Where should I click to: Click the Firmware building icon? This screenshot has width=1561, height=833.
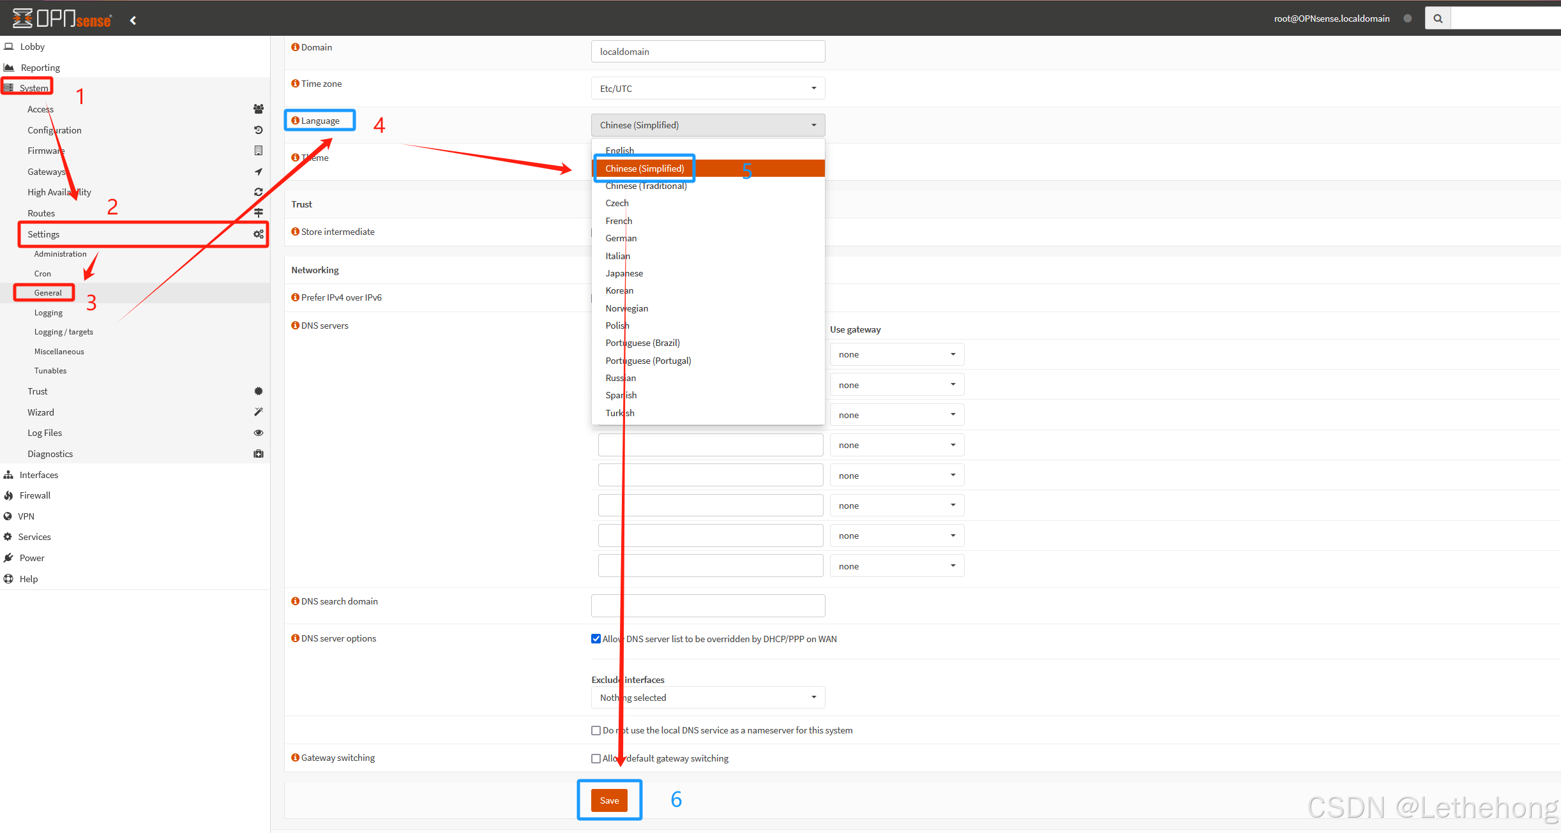(258, 151)
